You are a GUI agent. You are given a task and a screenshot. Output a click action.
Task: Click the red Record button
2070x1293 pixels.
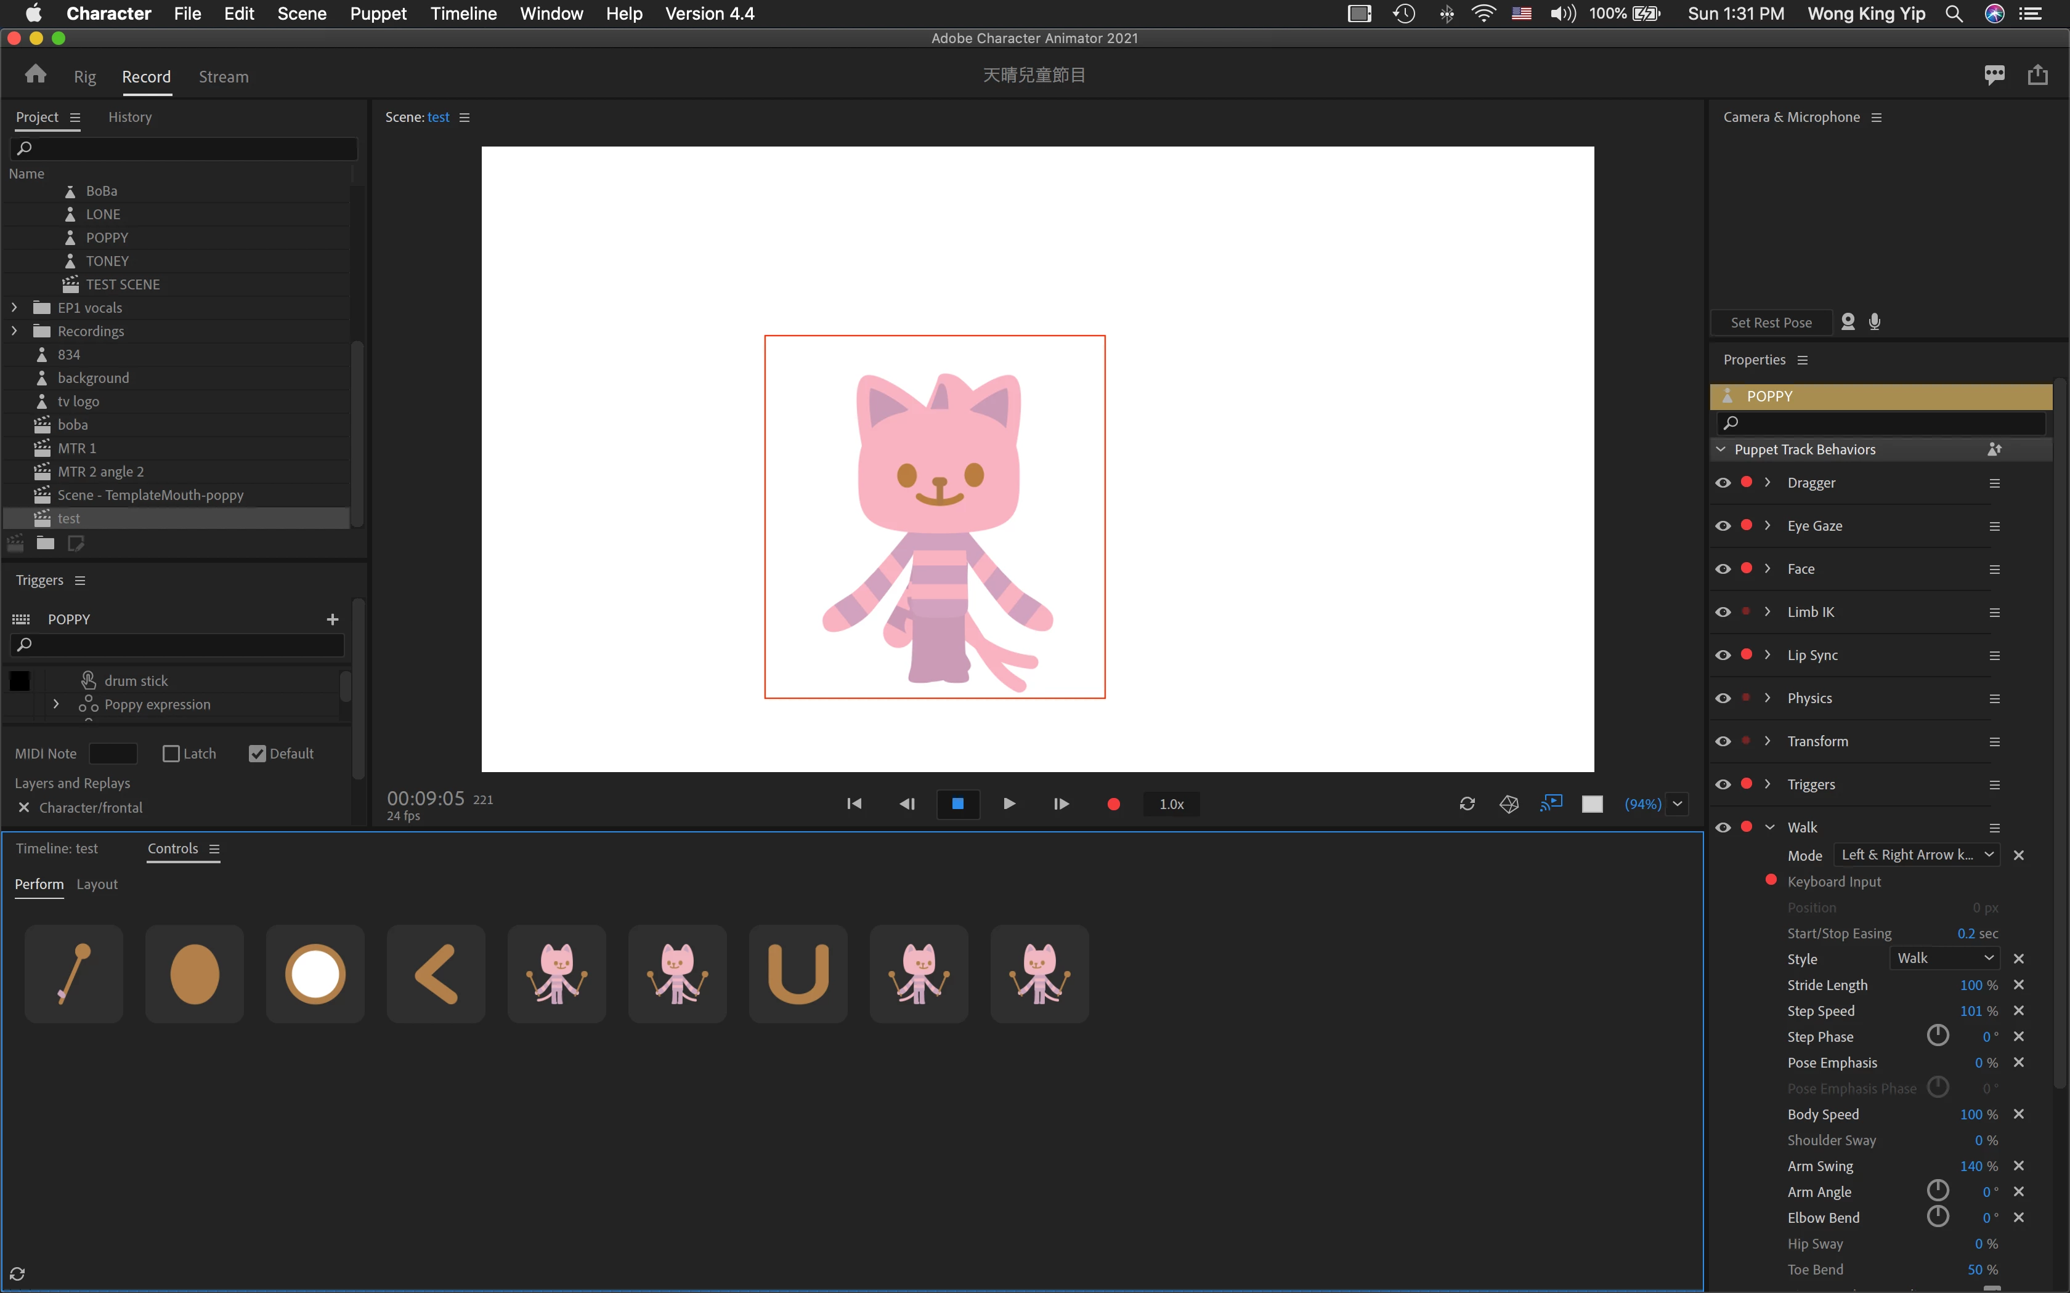pyautogui.click(x=1113, y=804)
